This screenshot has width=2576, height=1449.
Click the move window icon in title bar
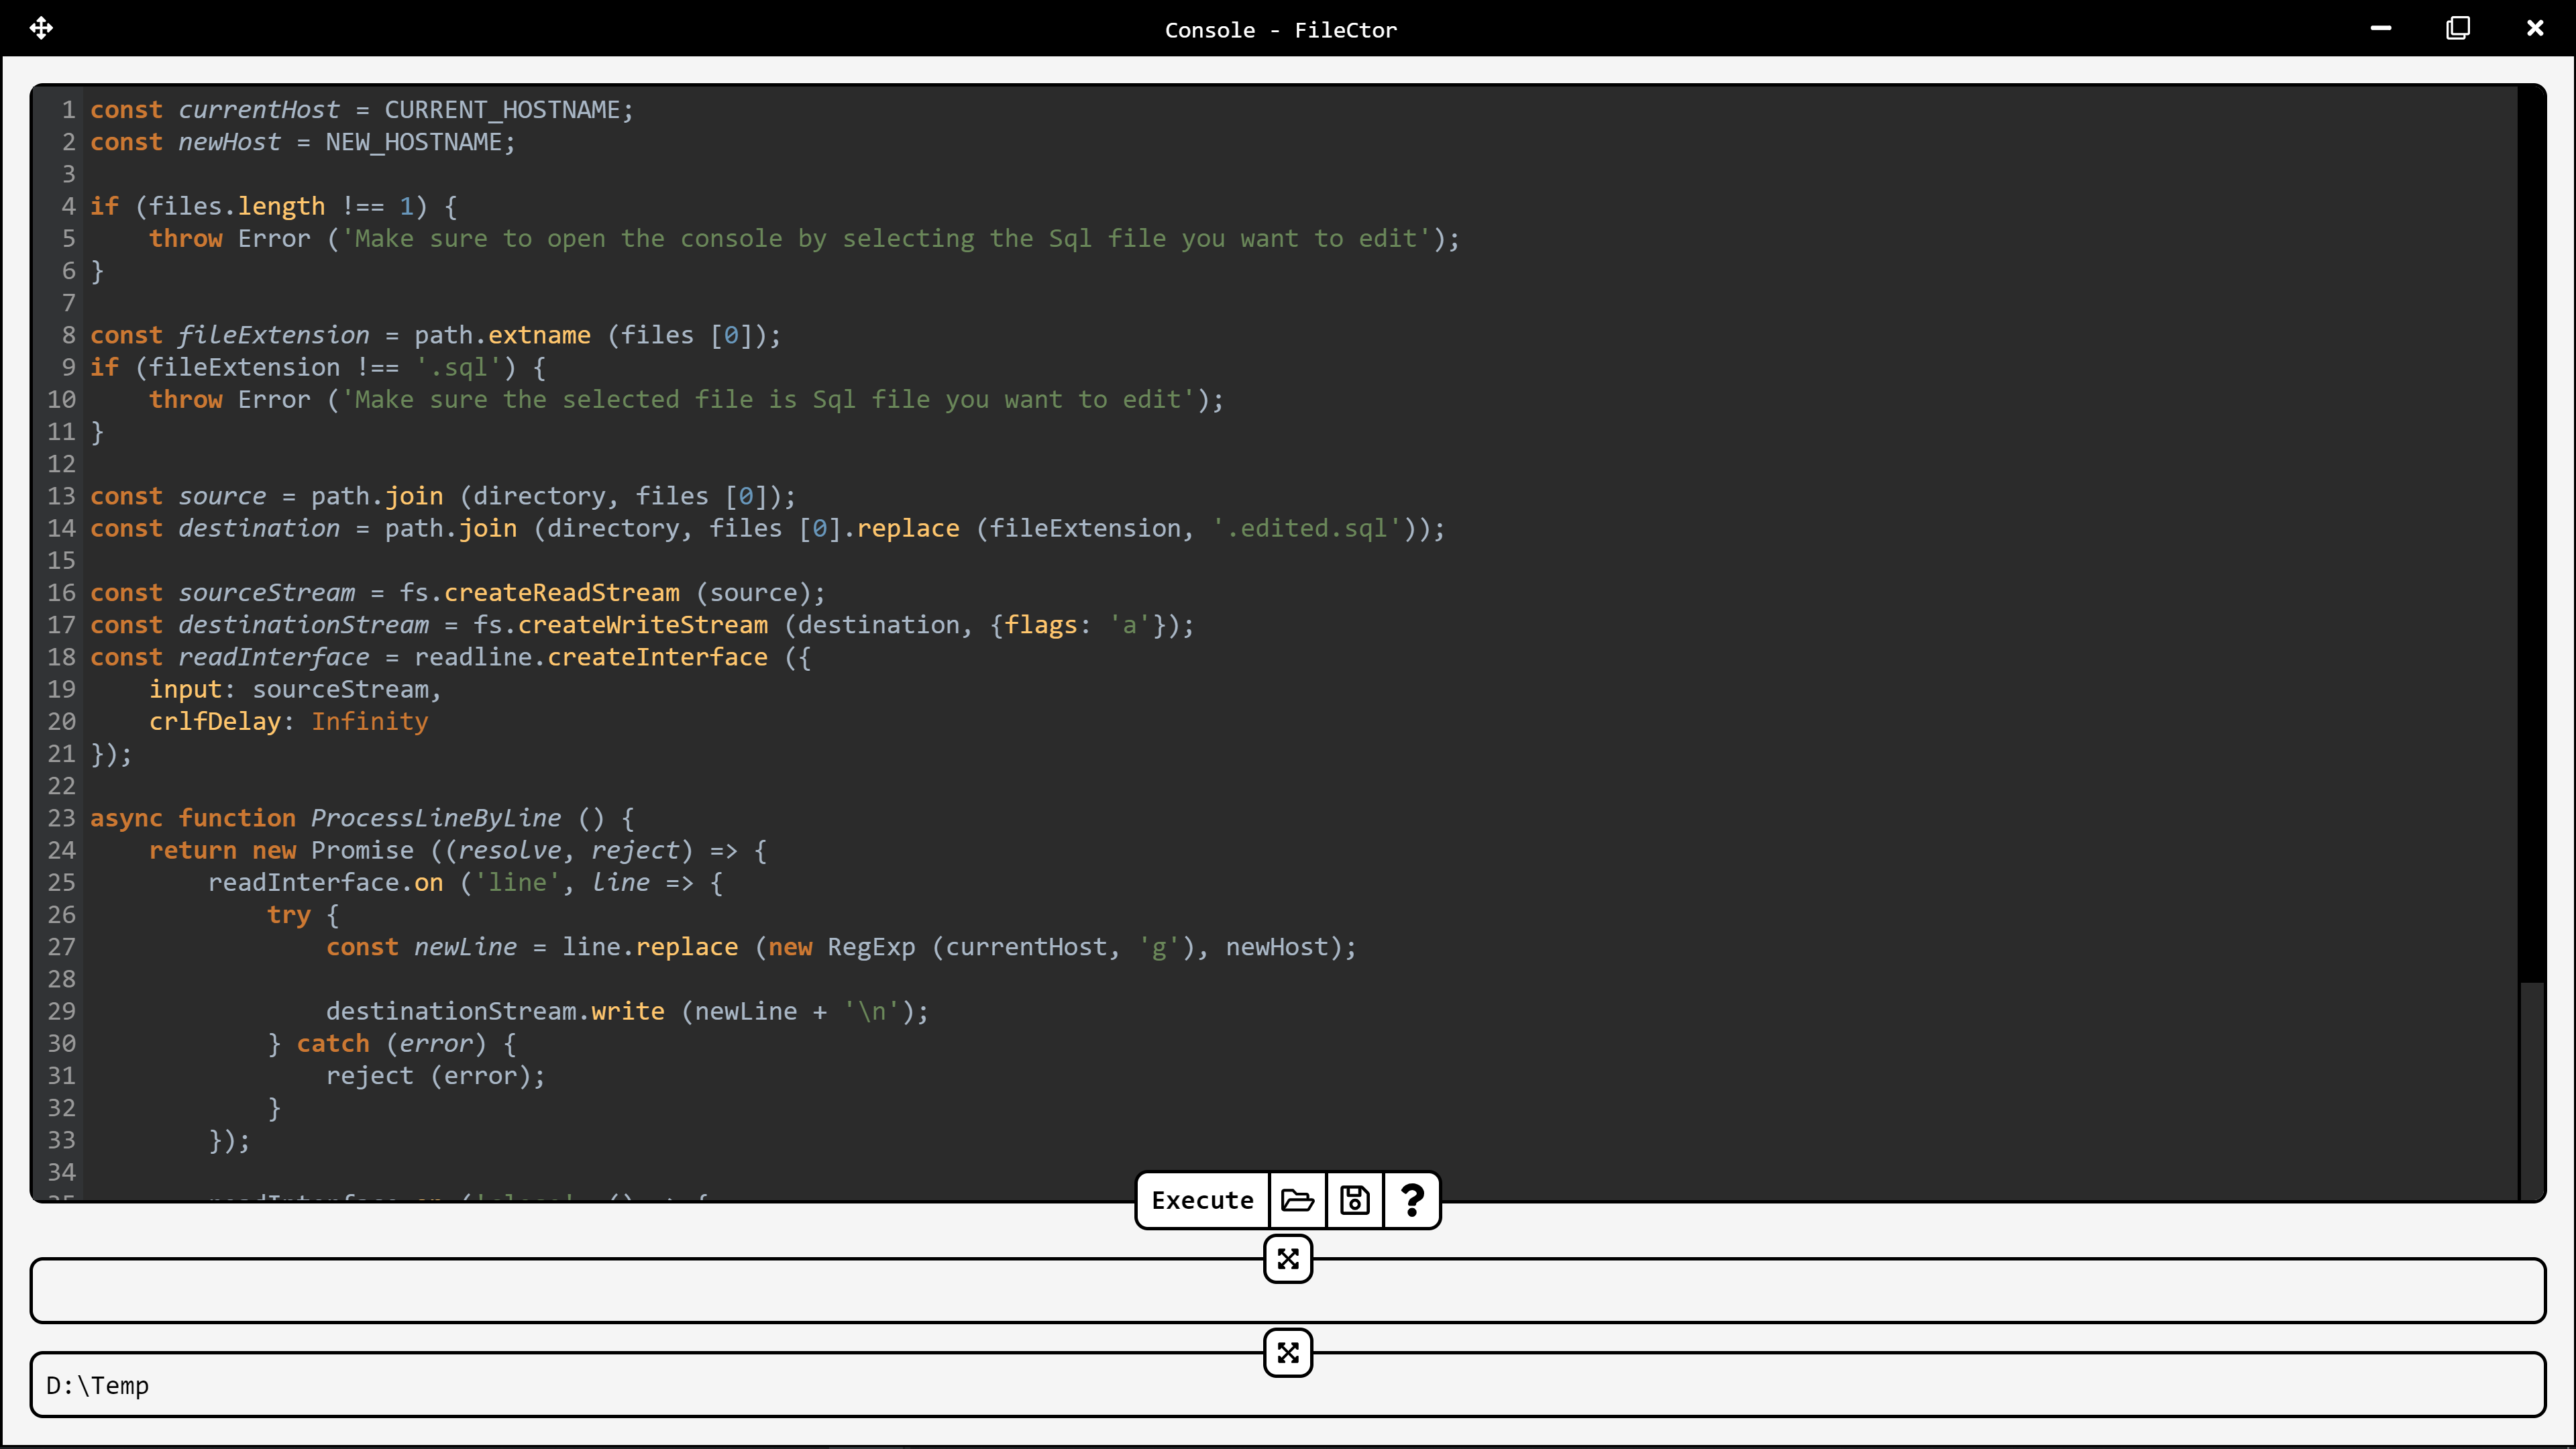tap(41, 28)
